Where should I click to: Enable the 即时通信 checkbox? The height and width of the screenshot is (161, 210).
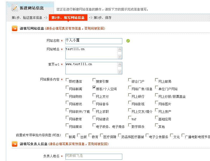[x=67, y=80]
